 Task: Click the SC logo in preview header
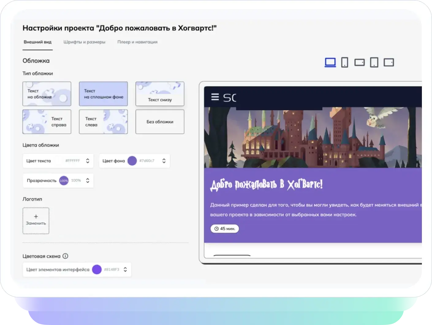(x=229, y=98)
